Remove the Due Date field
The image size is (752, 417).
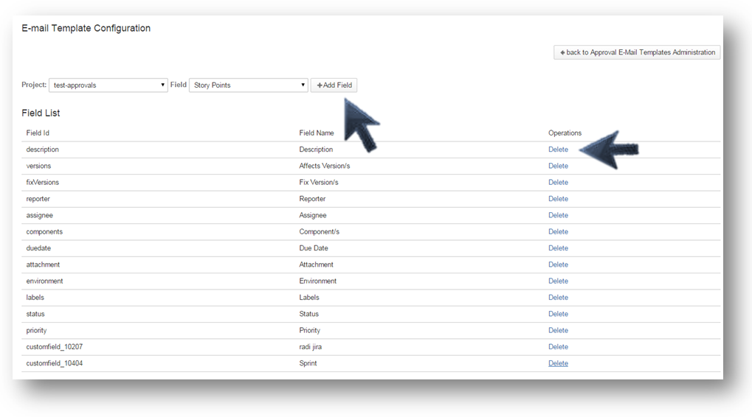click(x=558, y=248)
